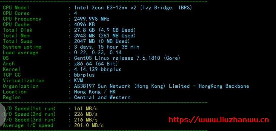Image resolution: width=276 pixels, height=131 pixels.
Task: Click the CPU Model value text
Action: click(x=133, y=8)
